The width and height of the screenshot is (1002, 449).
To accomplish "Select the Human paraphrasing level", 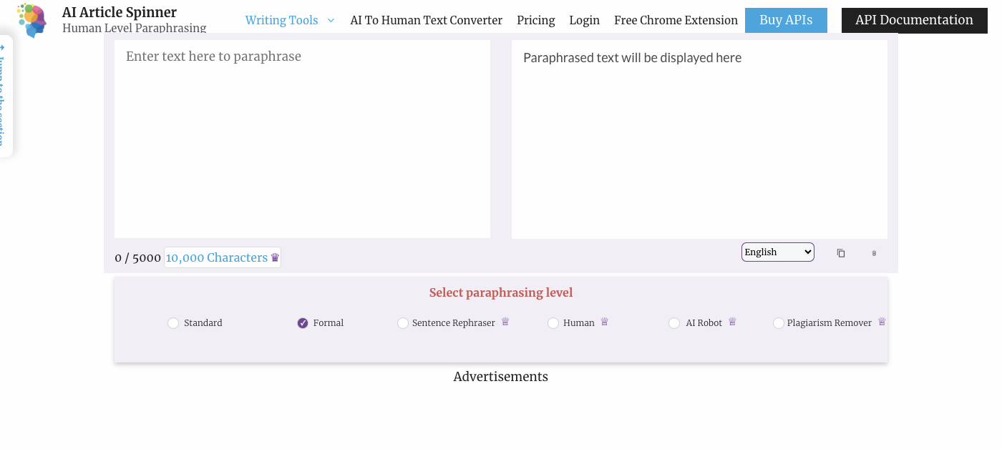I will (553, 323).
